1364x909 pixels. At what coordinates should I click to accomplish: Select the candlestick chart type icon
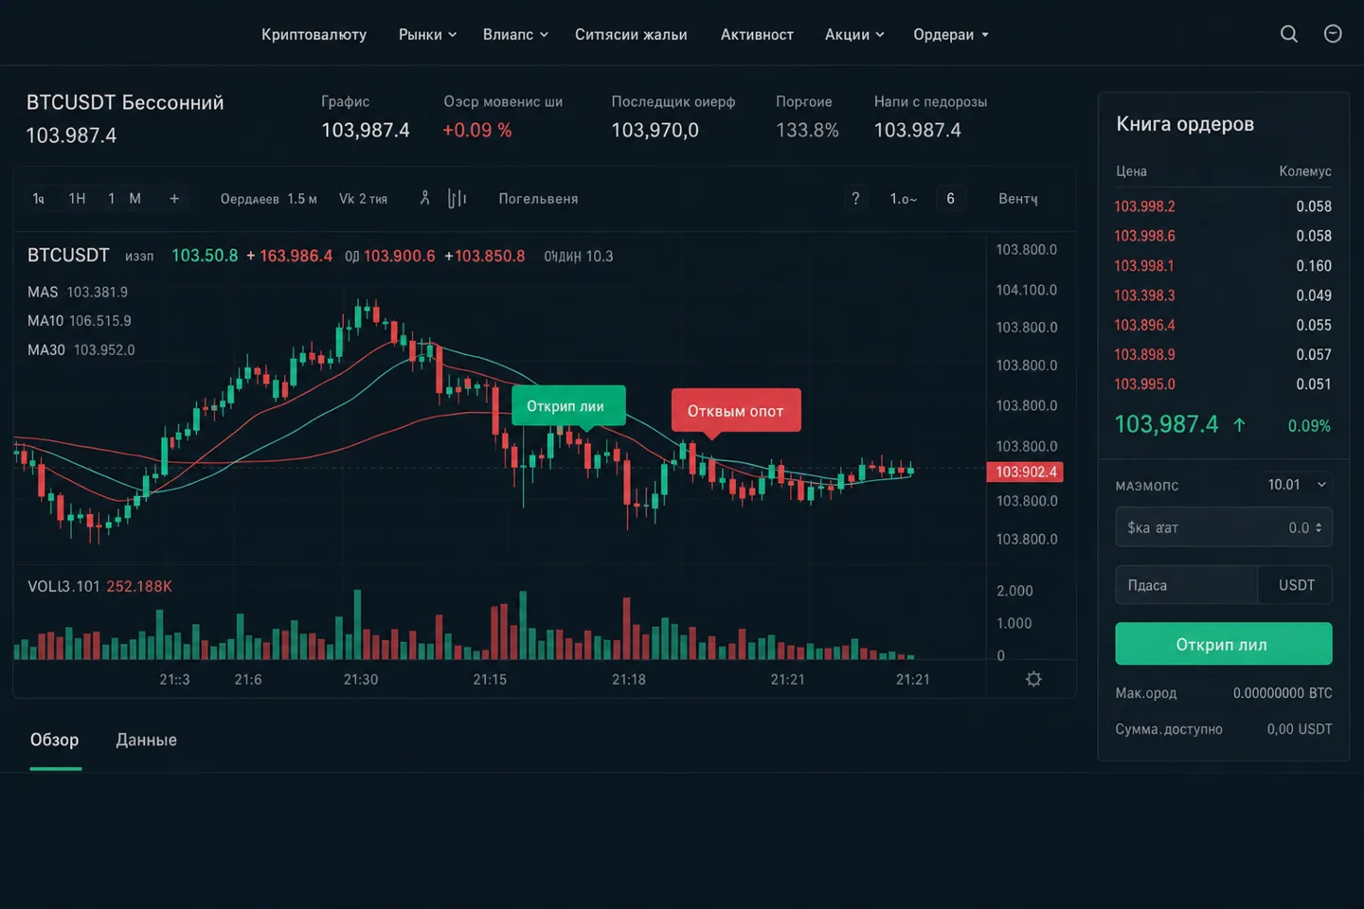pos(458,198)
